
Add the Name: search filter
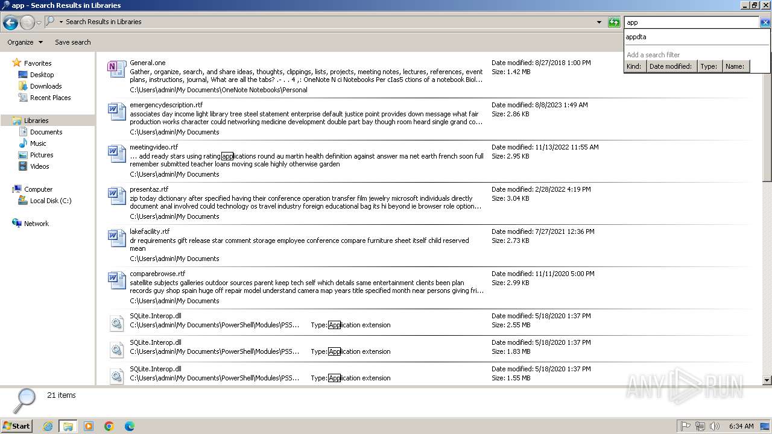(735, 66)
